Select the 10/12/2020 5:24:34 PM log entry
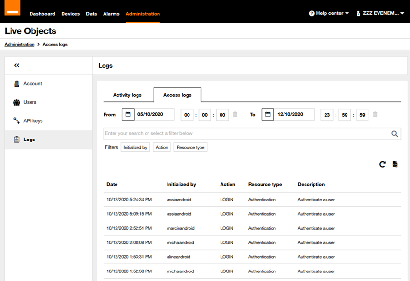Screen dimensions: 410x281 252,200
